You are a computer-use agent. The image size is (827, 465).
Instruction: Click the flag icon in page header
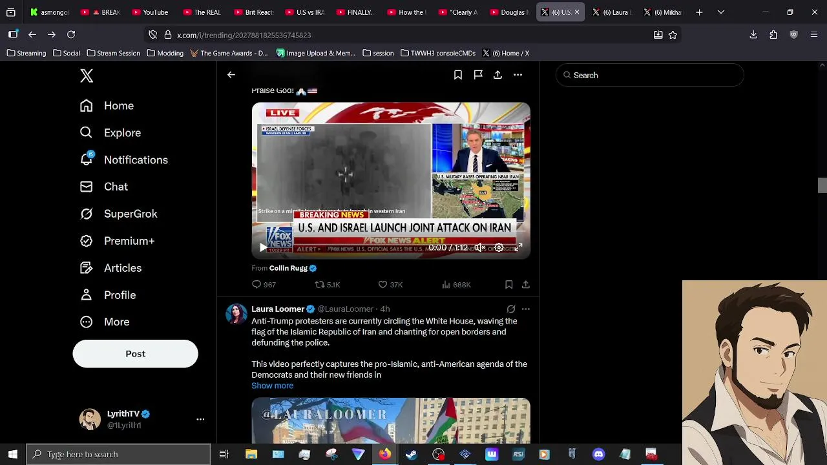(478, 75)
